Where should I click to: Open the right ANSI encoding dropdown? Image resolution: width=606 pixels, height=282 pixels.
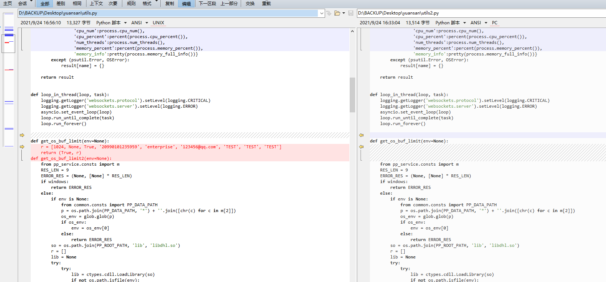(479, 23)
